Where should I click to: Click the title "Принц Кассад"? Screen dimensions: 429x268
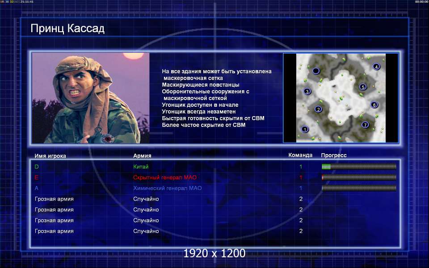(x=67, y=29)
